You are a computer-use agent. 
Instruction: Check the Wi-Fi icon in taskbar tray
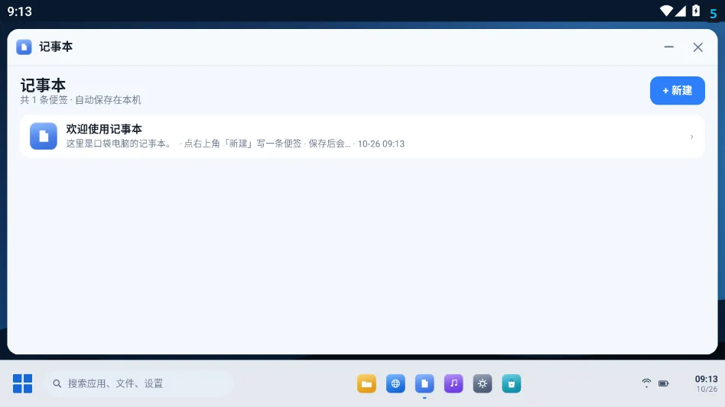646,383
